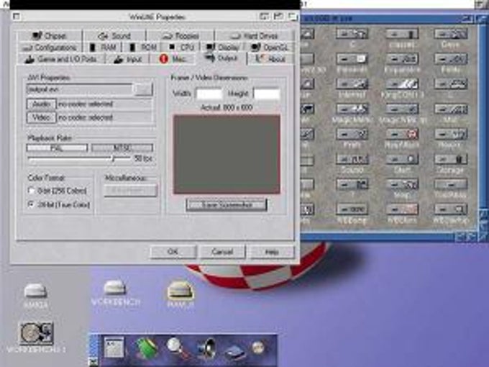The height and width of the screenshot is (367, 489).
Task: Open the WORKBENCH1 hard disk desktop icon
Action: click(37, 333)
